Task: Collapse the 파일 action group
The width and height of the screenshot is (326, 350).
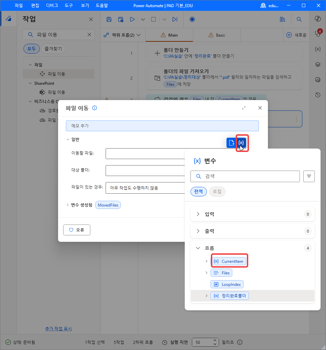Action: [x=30, y=65]
